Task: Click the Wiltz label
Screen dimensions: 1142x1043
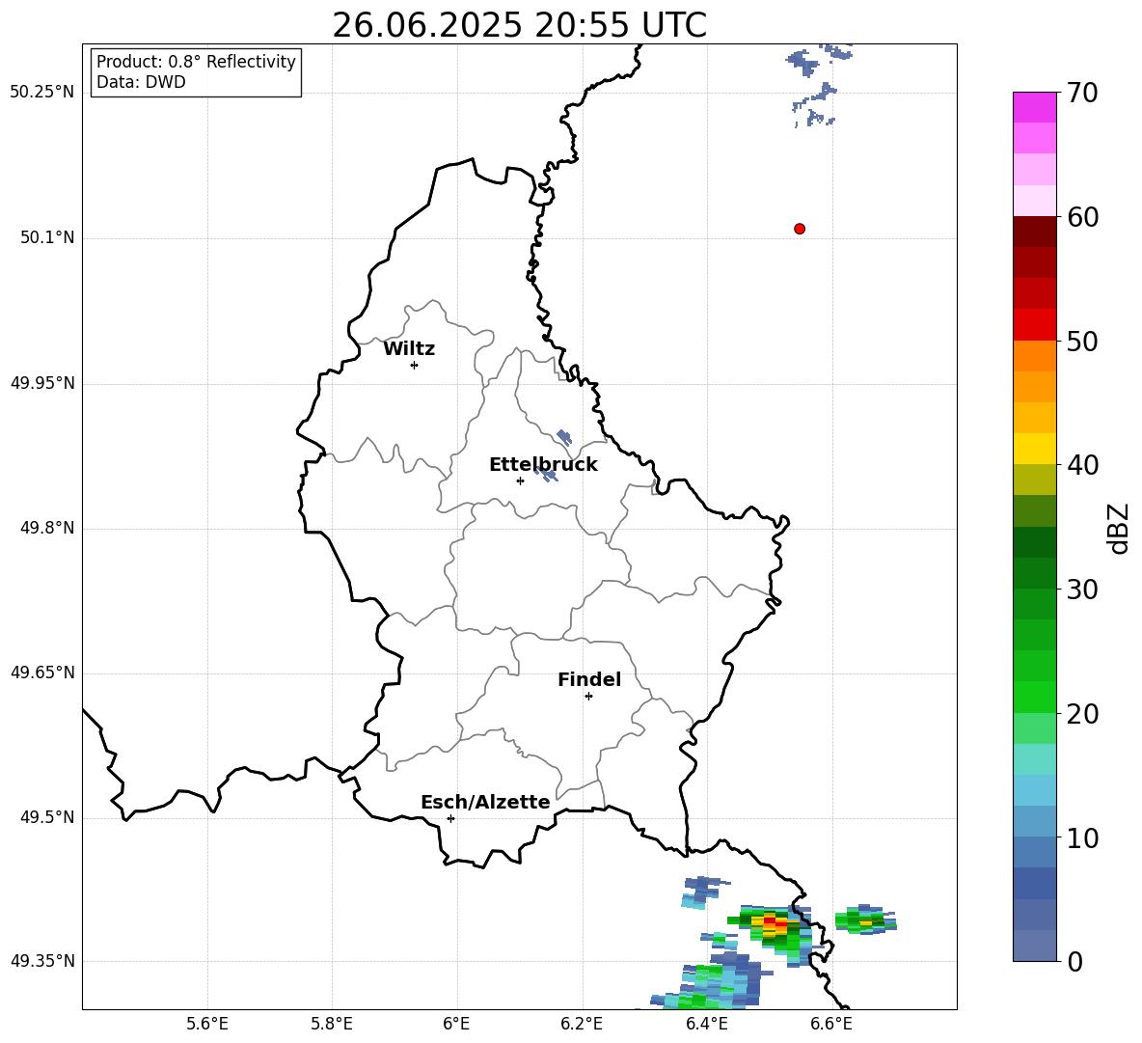Action: [409, 349]
